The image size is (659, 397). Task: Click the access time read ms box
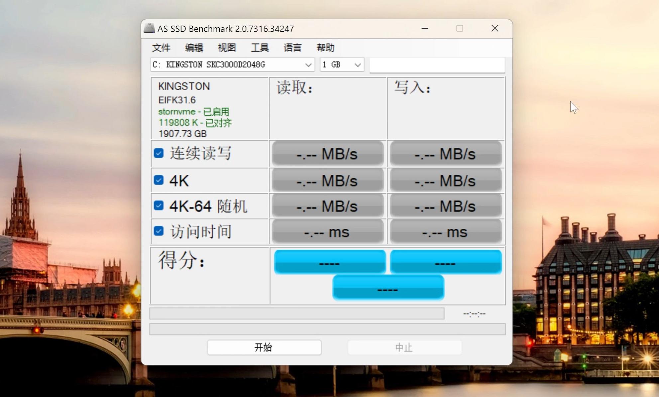click(x=328, y=231)
